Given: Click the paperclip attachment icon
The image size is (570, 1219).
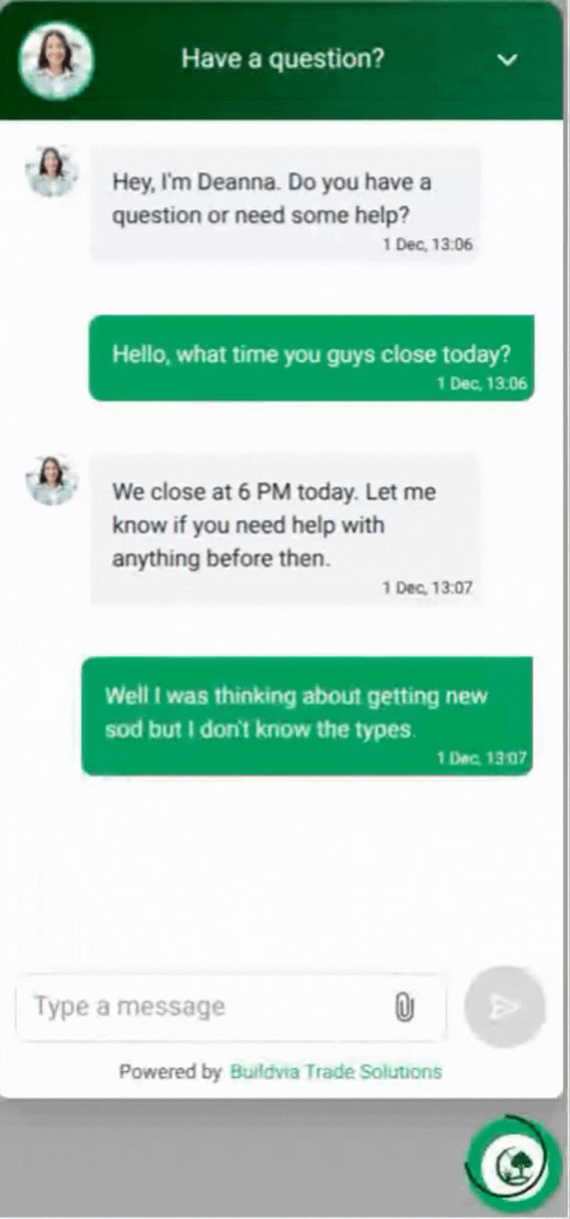Looking at the screenshot, I should [x=404, y=1008].
